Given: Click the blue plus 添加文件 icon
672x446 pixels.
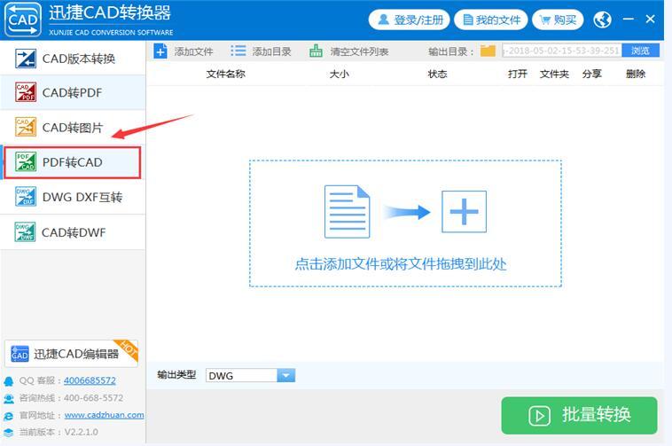Looking at the screenshot, I should (x=160, y=51).
